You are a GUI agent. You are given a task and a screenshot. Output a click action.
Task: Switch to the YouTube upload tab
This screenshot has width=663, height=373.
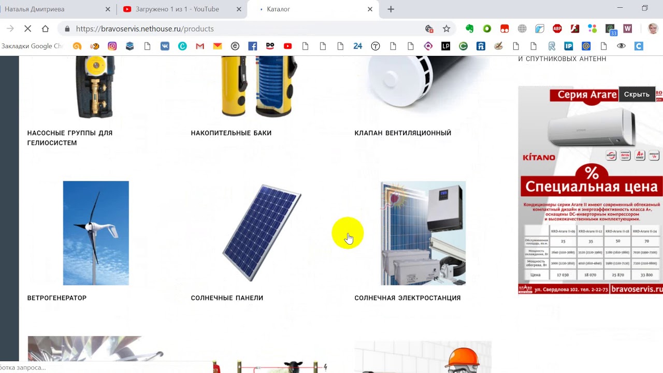click(181, 9)
